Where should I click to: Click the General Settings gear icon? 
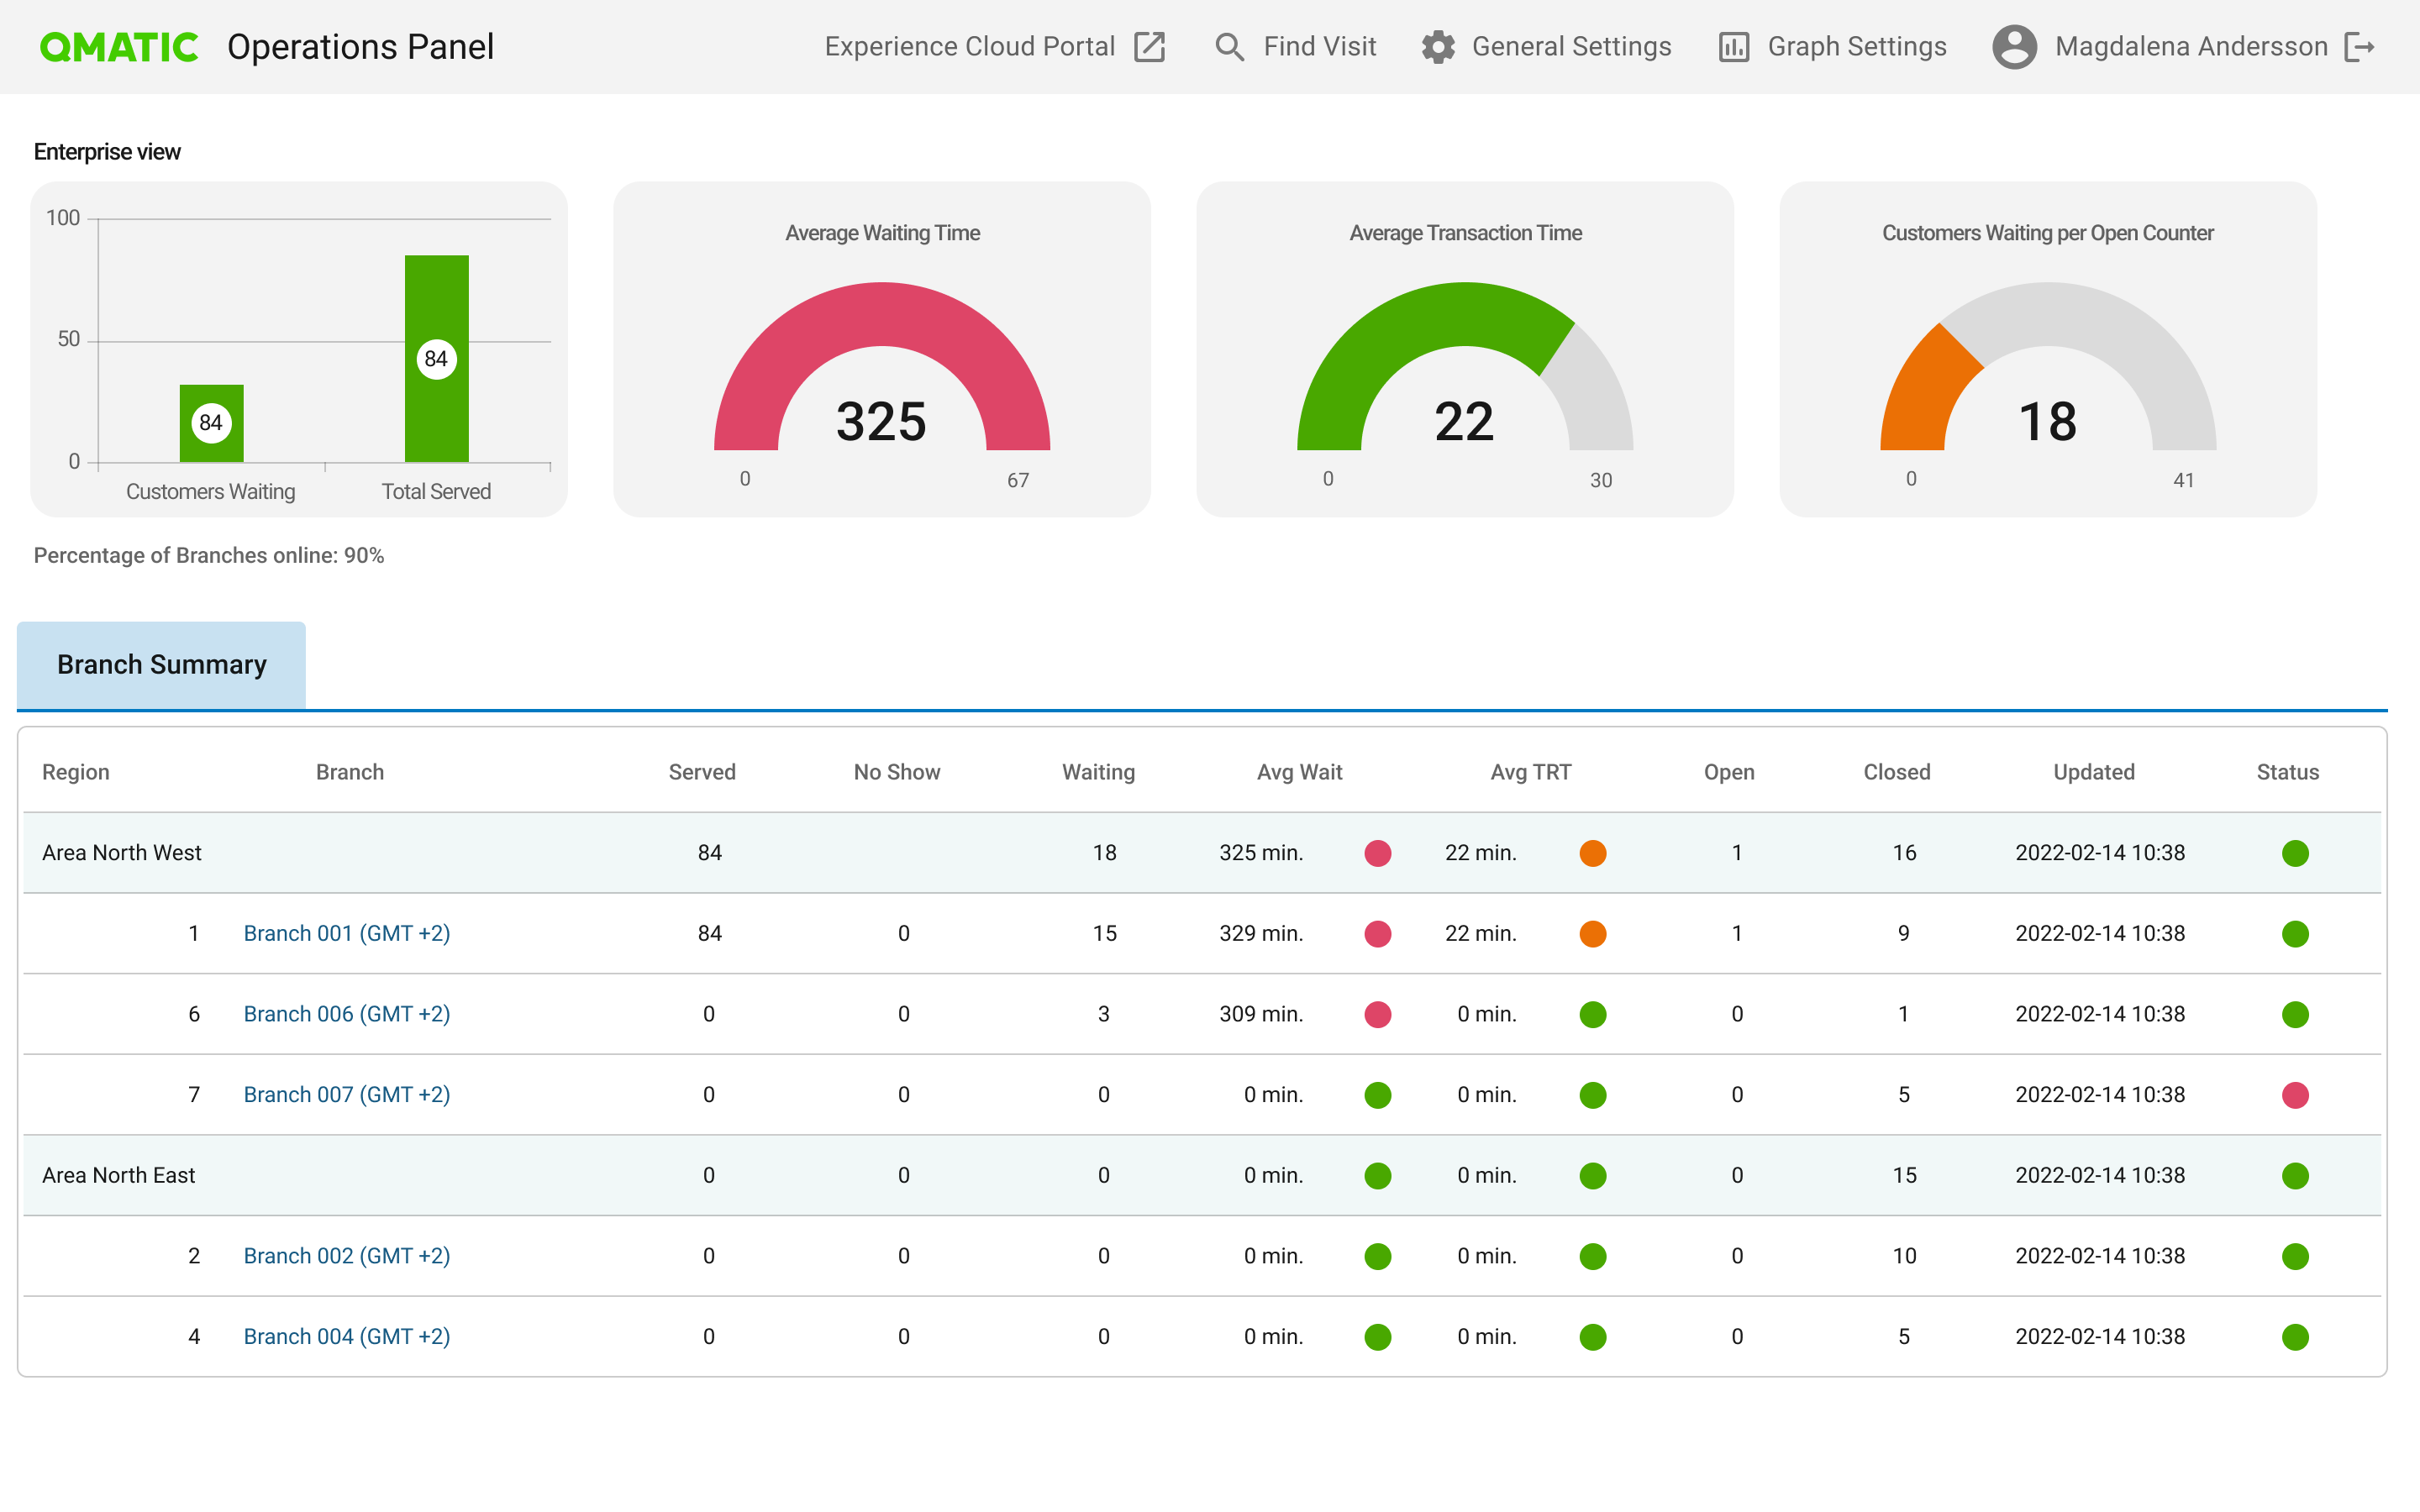pos(1438,47)
